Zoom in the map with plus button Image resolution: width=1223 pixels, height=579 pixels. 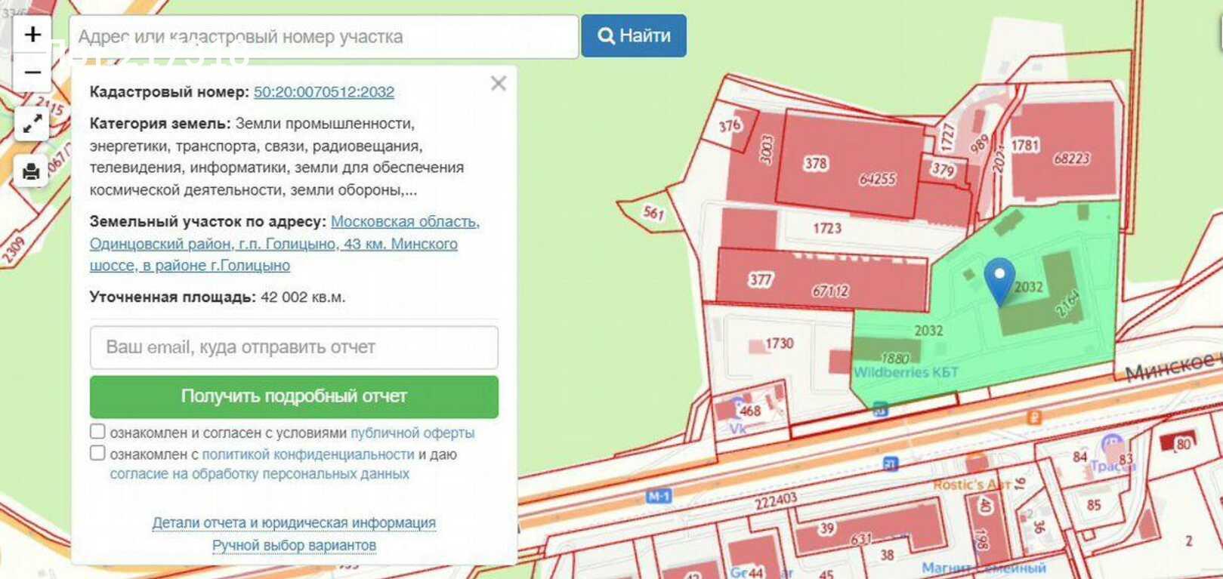point(32,35)
